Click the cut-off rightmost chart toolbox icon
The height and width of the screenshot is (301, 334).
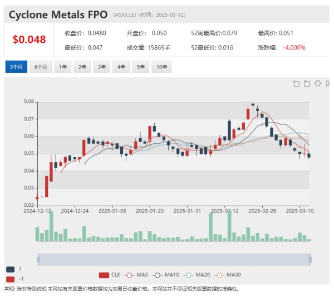point(327,84)
